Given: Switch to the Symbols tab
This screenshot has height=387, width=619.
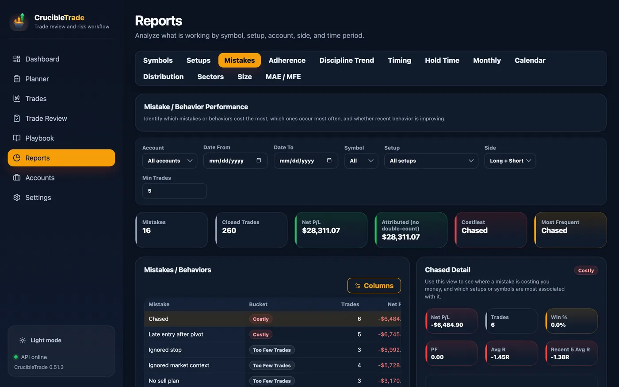Looking at the screenshot, I should pos(158,60).
